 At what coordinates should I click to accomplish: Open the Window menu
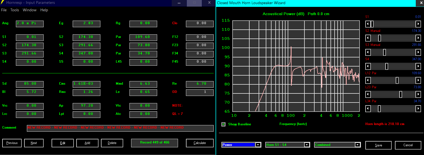(x=30, y=10)
